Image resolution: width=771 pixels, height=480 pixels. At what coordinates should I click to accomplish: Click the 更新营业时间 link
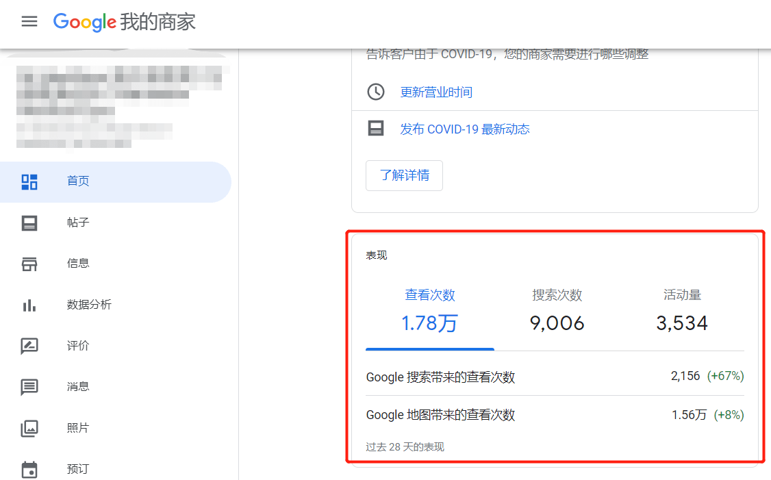436,92
